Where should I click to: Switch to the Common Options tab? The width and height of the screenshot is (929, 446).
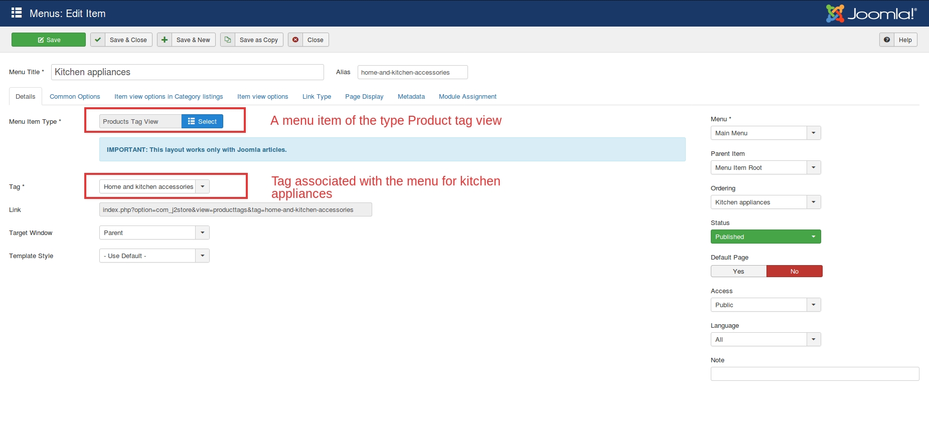75,97
